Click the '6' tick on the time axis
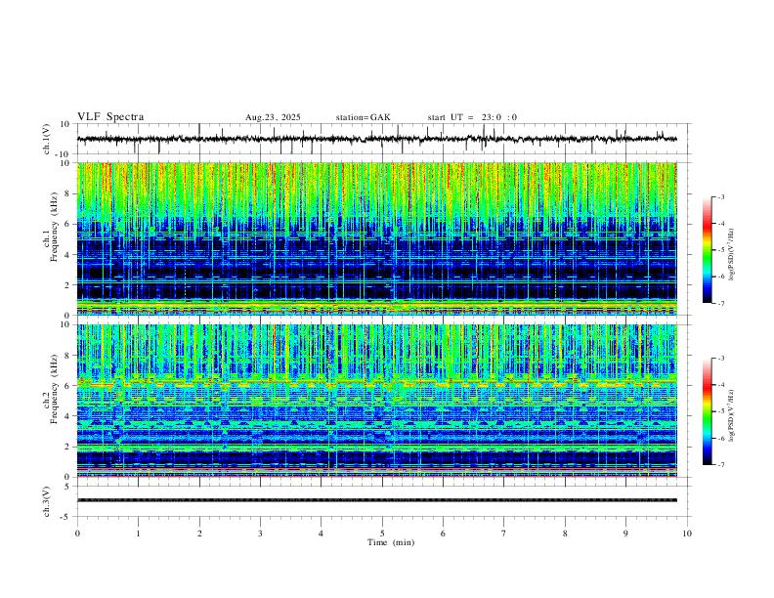This screenshot has width=774, height=598. click(443, 534)
